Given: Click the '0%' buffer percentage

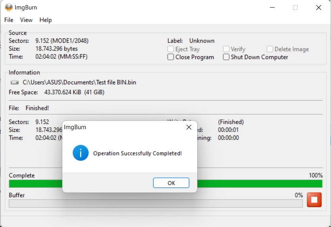Looking at the screenshot, I should pyautogui.click(x=299, y=195).
